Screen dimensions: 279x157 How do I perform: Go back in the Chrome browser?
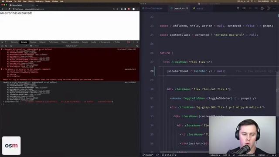pos(2,9)
